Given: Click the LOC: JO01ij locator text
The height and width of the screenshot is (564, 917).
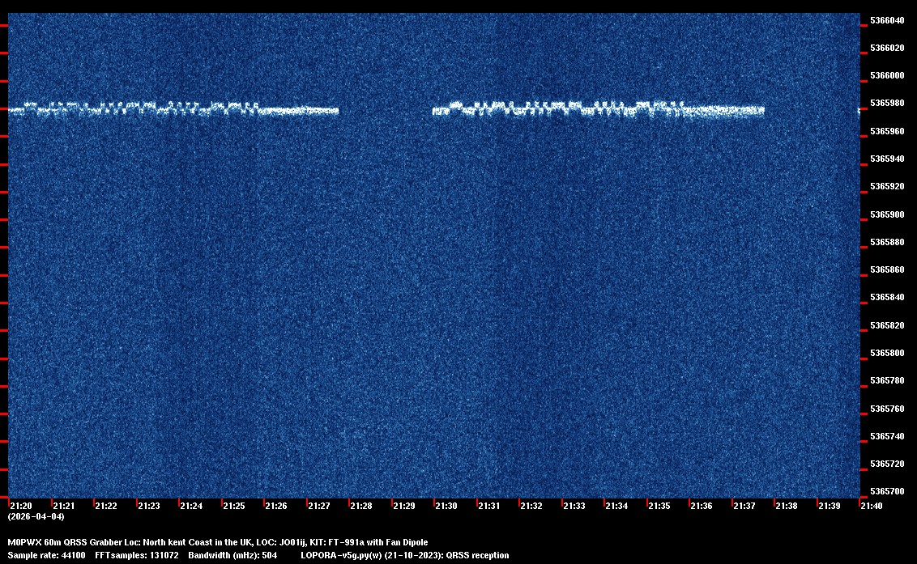Looking at the screenshot, I should 282,542.
